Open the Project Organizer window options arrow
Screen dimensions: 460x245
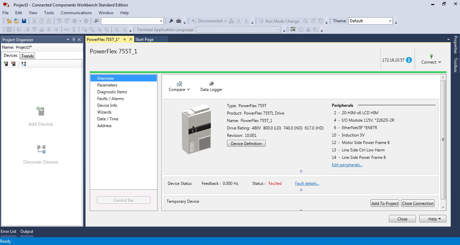pos(68,40)
